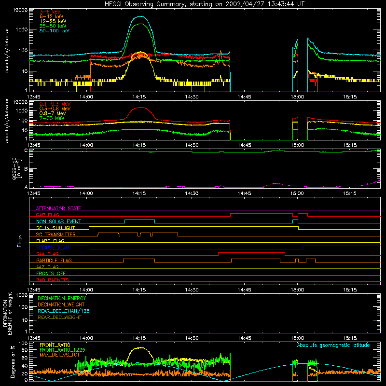Select the 3-6 keV legend label
Image resolution: width=386 pixels, height=386 pixels.
pyautogui.click(x=50, y=12)
